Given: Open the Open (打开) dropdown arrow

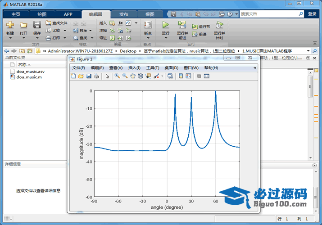Looking at the screenshot, I should click(23, 38).
